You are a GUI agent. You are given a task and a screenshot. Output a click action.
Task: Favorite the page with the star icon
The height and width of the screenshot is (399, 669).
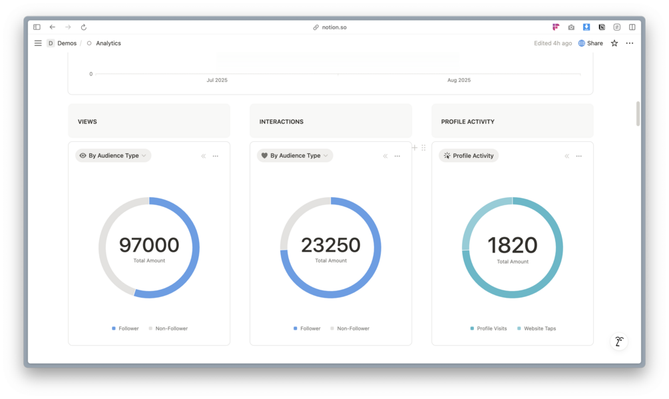point(614,43)
